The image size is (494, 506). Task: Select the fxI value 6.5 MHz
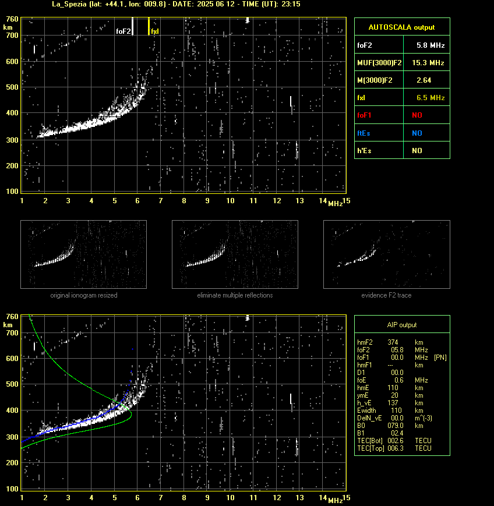pyautogui.click(x=431, y=97)
